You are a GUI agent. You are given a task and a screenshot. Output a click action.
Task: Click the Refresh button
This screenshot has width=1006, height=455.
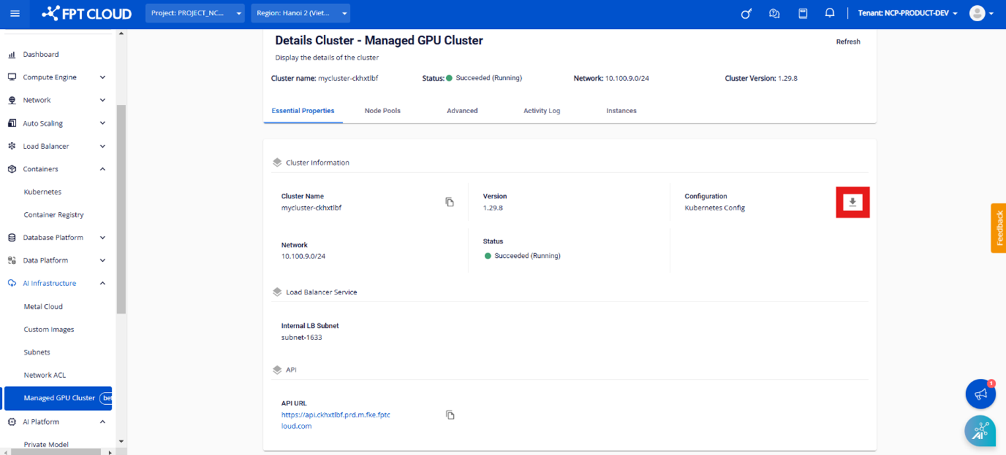click(x=848, y=42)
